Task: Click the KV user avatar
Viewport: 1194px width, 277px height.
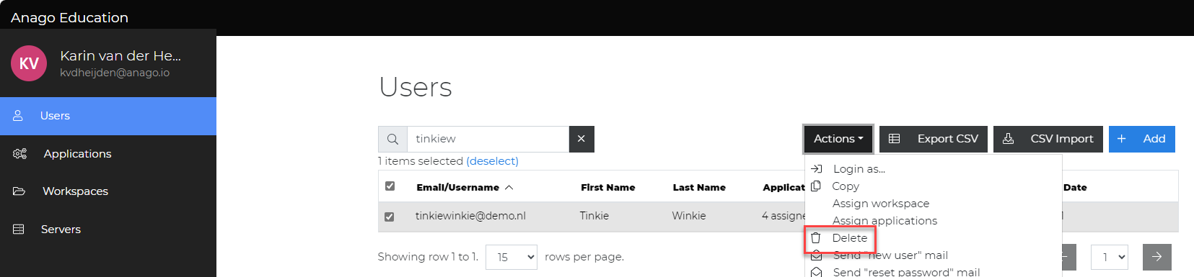Action: [x=29, y=63]
